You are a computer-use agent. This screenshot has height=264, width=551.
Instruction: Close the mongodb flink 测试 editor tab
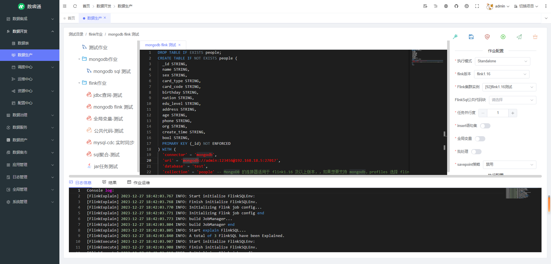(x=180, y=45)
